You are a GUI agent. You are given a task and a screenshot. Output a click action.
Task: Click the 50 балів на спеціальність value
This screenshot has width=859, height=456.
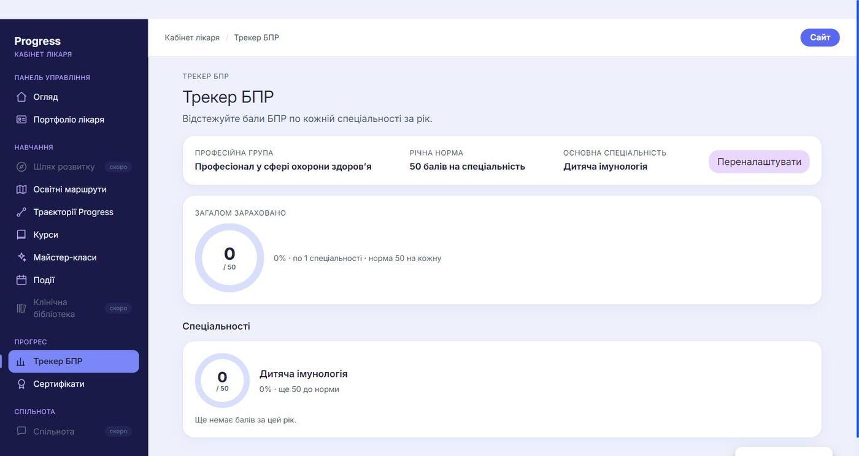467,167
